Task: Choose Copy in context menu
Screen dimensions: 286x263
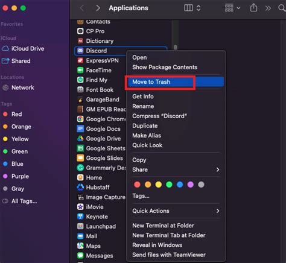Action: [139, 160]
